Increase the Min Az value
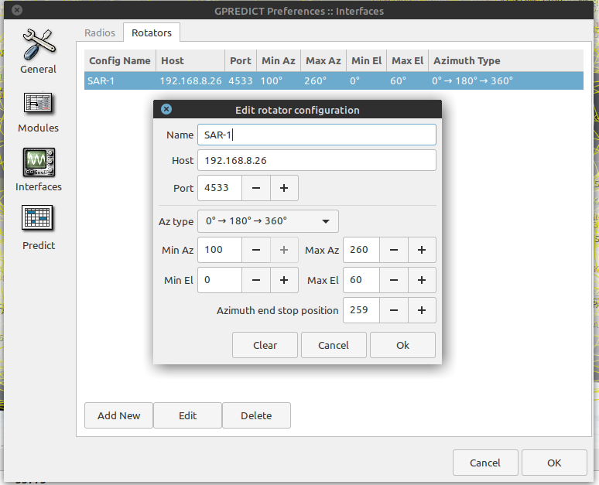Screen dimensions: 599x485 tap(284, 250)
